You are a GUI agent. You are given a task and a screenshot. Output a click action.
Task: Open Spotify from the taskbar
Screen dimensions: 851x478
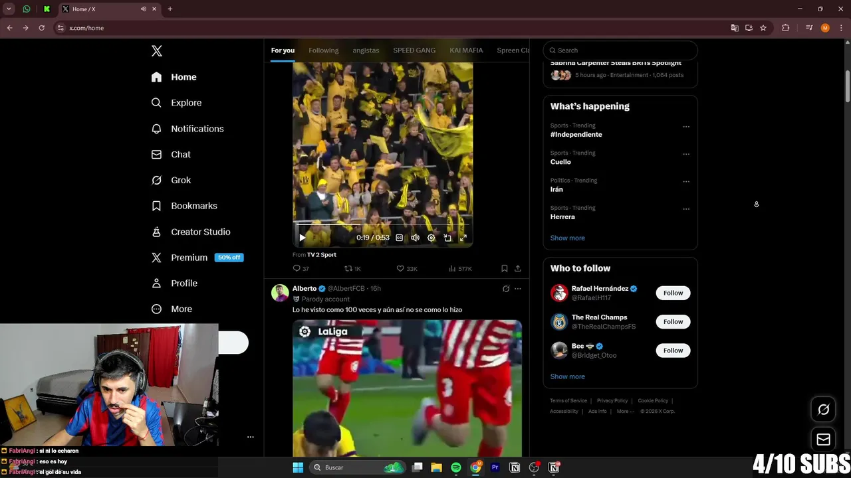456,467
